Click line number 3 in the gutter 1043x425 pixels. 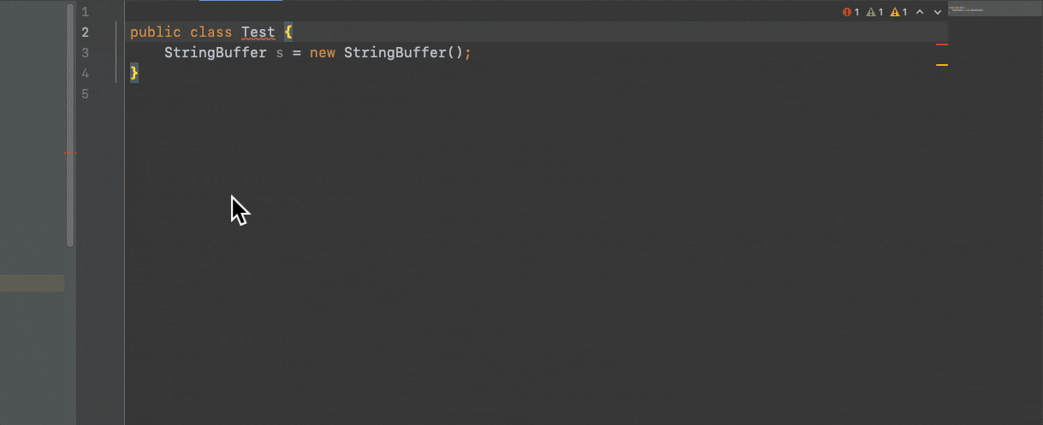(85, 53)
